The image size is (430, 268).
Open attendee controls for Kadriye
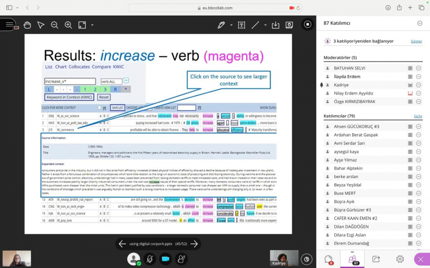click(418, 85)
